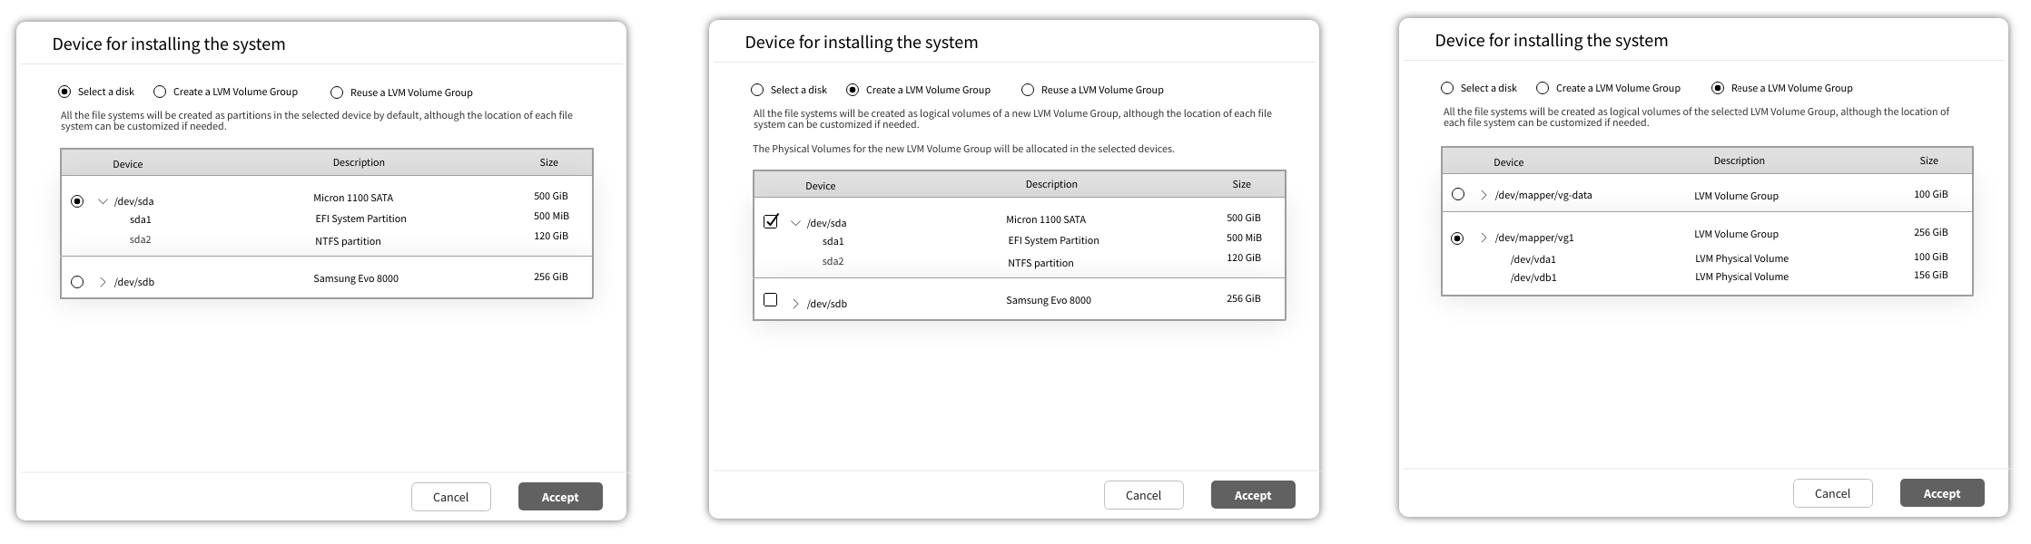Choose 'Reuse a LVM Volume Group' in middle dialog
Image resolution: width=2031 pixels, height=544 pixels.
tap(1028, 90)
